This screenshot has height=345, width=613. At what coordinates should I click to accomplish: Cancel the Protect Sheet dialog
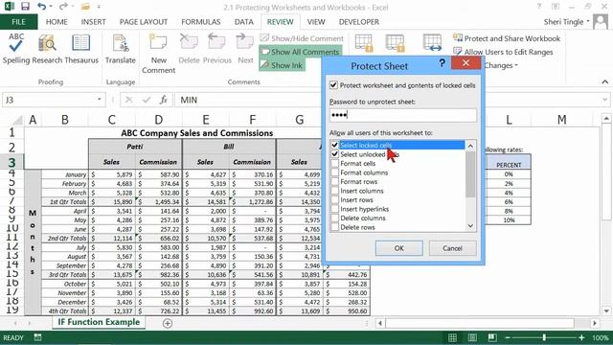click(x=452, y=248)
